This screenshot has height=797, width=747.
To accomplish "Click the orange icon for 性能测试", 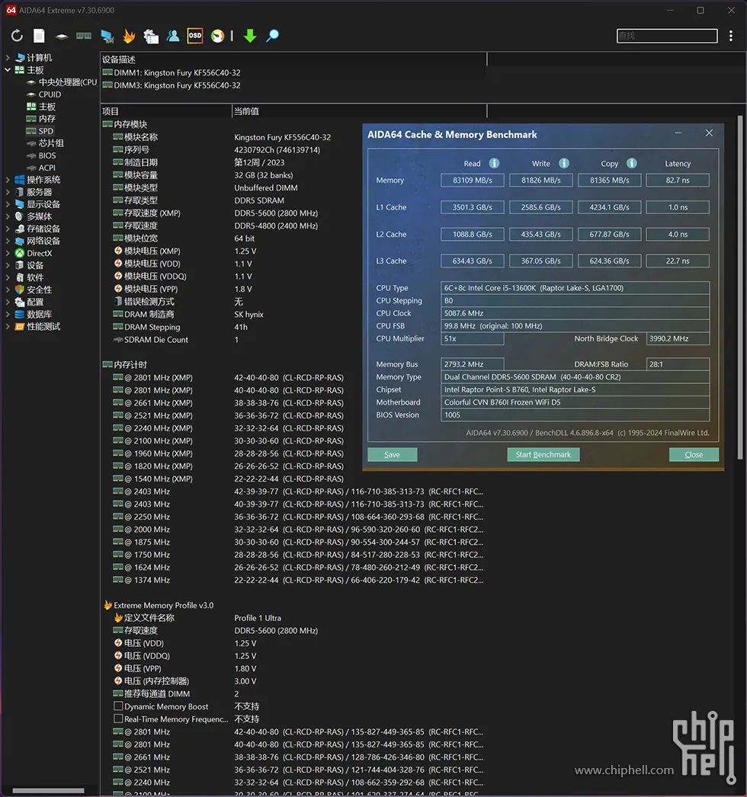I will (20, 326).
